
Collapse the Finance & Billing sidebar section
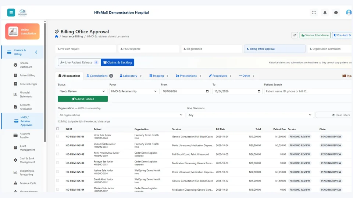[x=36, y=52]
